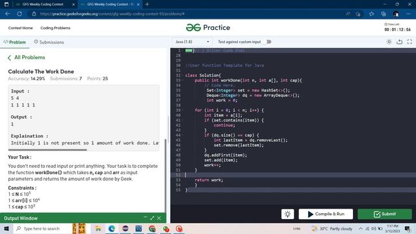The height and width of the screenshot is (234, 416).
Task: Open browser settings and more menu
Action: (x=408, y=14)
